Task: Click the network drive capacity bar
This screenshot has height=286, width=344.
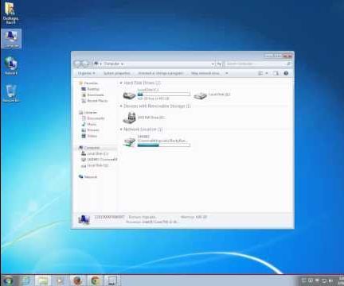Action: (x=164, y=145)
